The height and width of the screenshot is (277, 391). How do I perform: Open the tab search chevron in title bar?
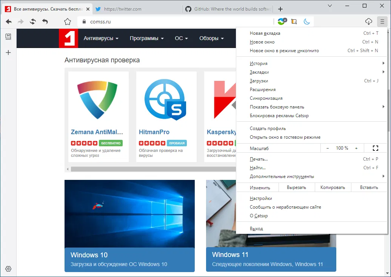[329, 6]
